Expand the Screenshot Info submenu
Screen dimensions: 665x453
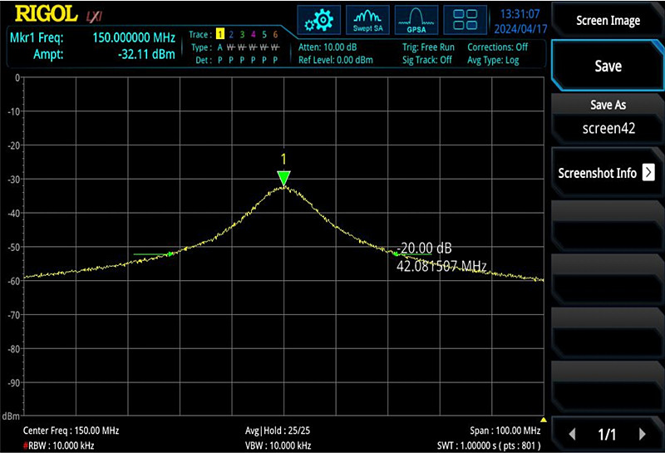pyautogui.click(x=608, y=173)
